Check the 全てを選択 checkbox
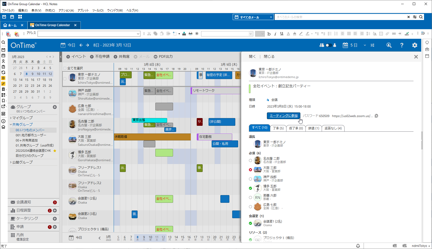Image resolution: width=432 pixels, height=249 pixels. click(65, 68)
